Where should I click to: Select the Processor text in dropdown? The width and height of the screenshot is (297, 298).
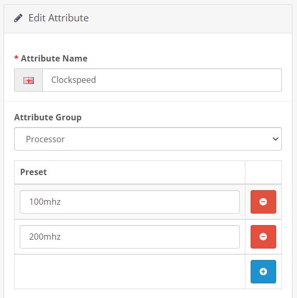pyautogui.click(x=45, y=139)
